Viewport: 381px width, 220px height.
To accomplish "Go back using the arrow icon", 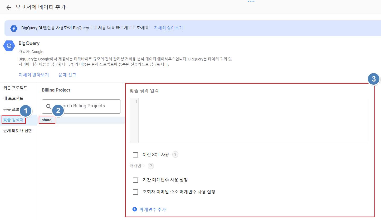I will point(9,7).
